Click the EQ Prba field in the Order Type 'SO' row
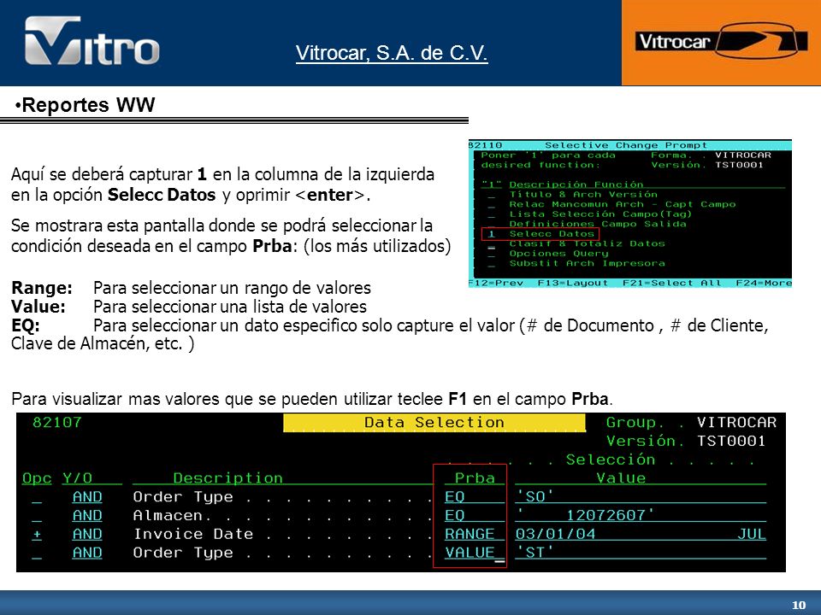 point(475,497)
